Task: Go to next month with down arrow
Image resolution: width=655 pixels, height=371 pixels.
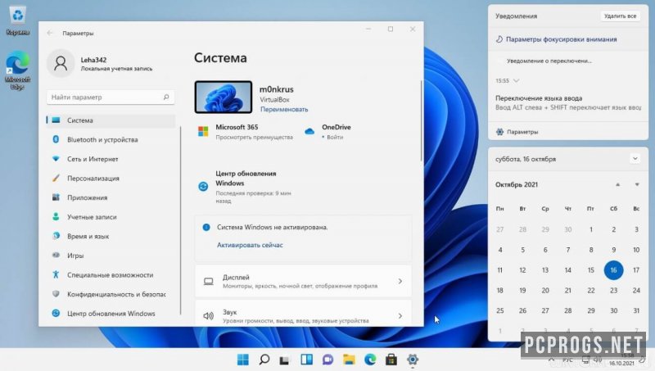Action: tap(637, 184)
